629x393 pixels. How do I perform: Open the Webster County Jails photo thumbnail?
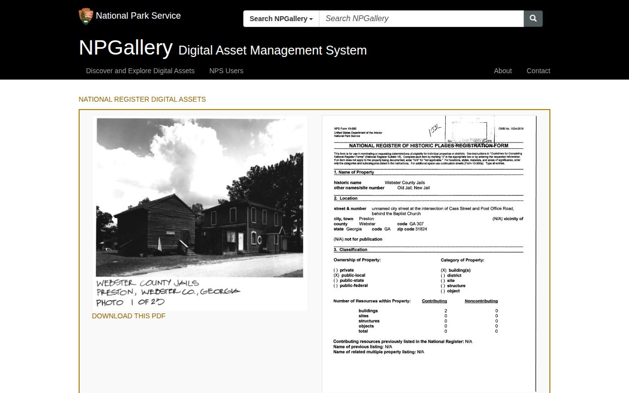(200, 213)
